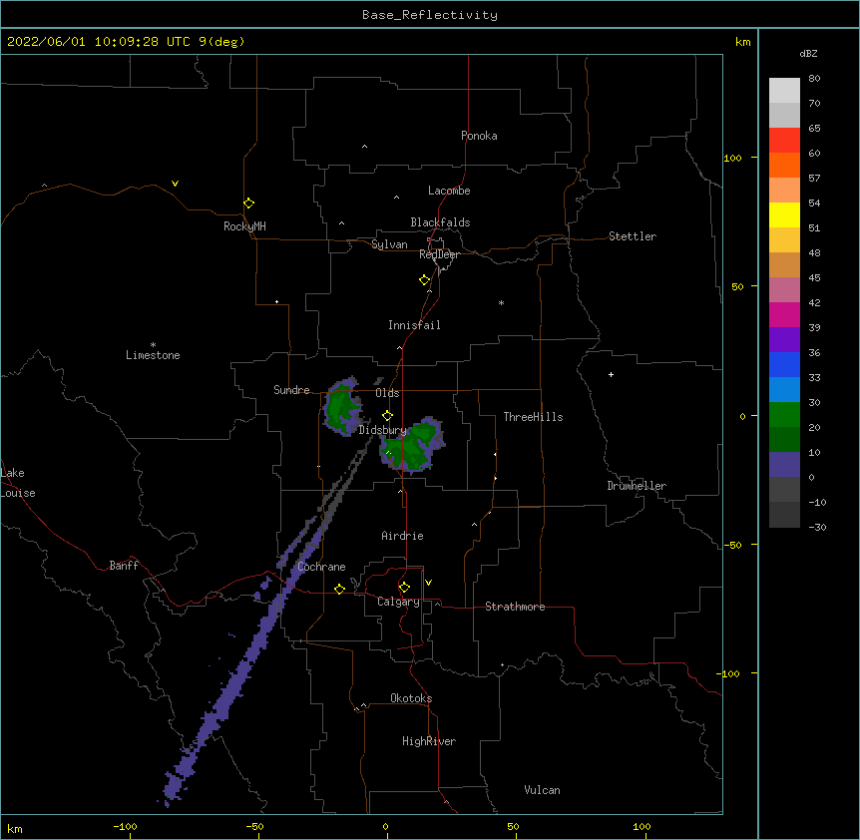Click the Limestone label
Image resolution: width=860 pixels, height=840 pixels.
(153, 355)
